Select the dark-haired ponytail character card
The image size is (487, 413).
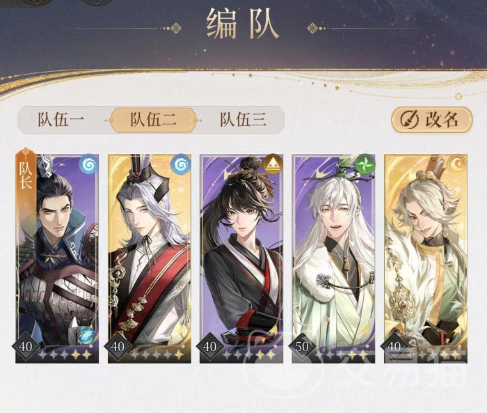241,258
